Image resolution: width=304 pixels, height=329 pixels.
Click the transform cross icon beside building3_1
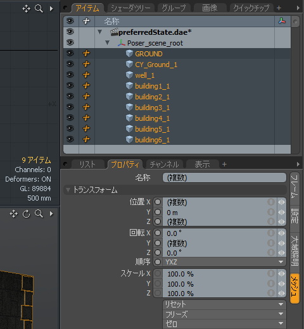[x=86, y=107]
